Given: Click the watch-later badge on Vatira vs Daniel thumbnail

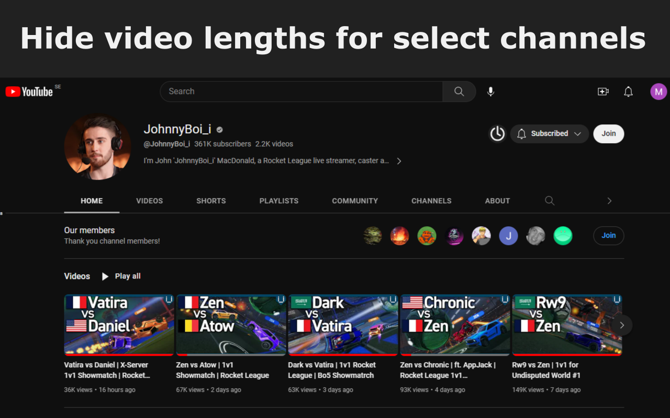Looking at the screenshot, I should [x=169, y=299].
